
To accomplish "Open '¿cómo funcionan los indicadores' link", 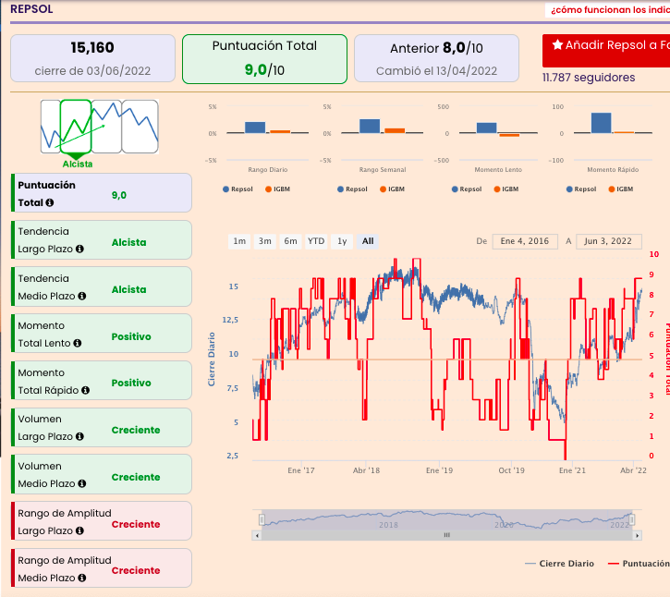I will [x=610, y=9].
